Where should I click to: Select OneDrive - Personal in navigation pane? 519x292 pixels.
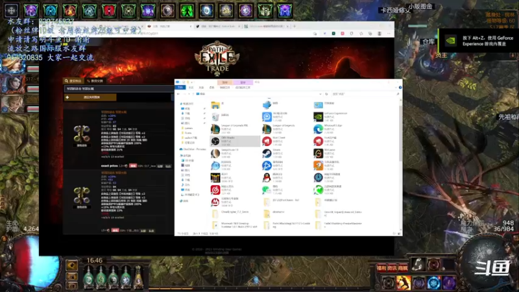pos(194,149)
